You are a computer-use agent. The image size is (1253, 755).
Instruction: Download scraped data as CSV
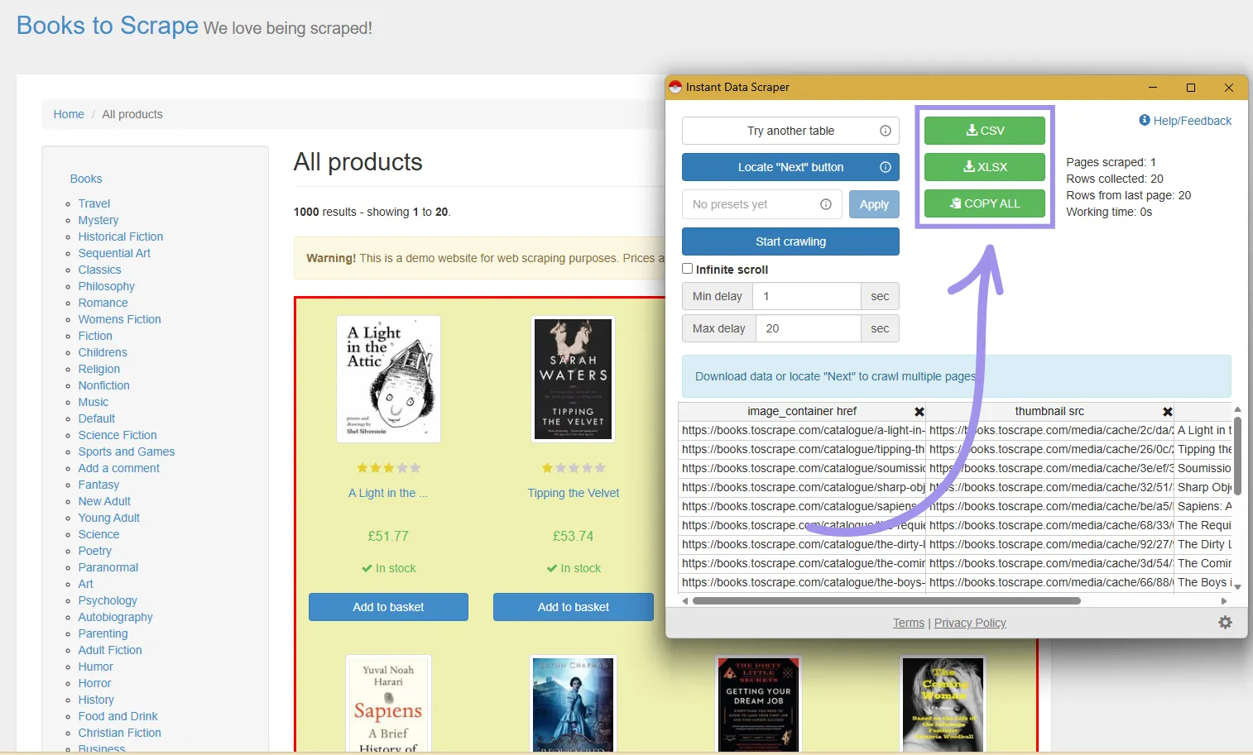tap(985, 131)
